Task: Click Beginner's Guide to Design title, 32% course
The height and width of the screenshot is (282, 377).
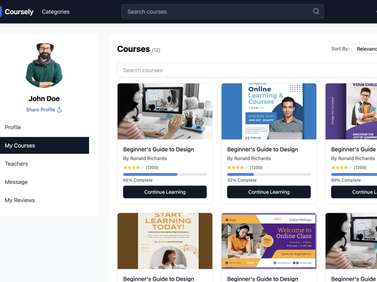Action: point(262,149)
